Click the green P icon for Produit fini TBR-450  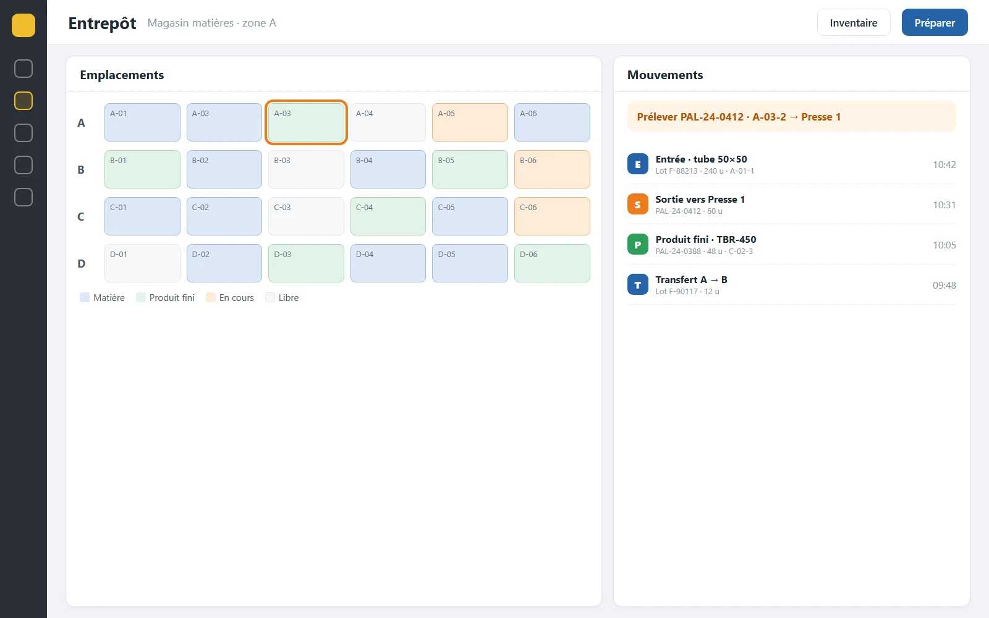point(638,245)
